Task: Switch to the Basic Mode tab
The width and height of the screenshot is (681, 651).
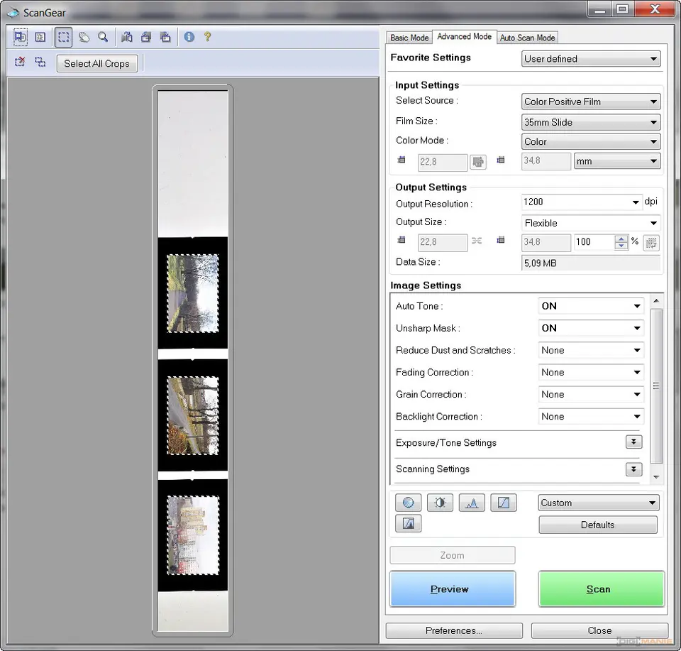Action: [x=409, y=38]
